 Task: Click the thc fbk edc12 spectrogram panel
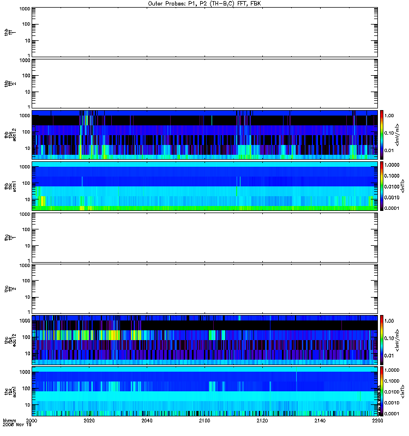coord(204,340)
